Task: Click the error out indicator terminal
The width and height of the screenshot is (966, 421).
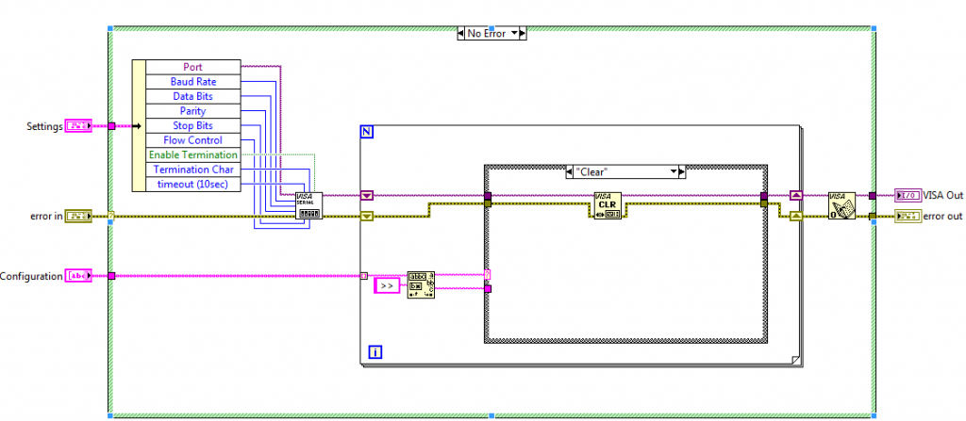Action: click(908, 217)
